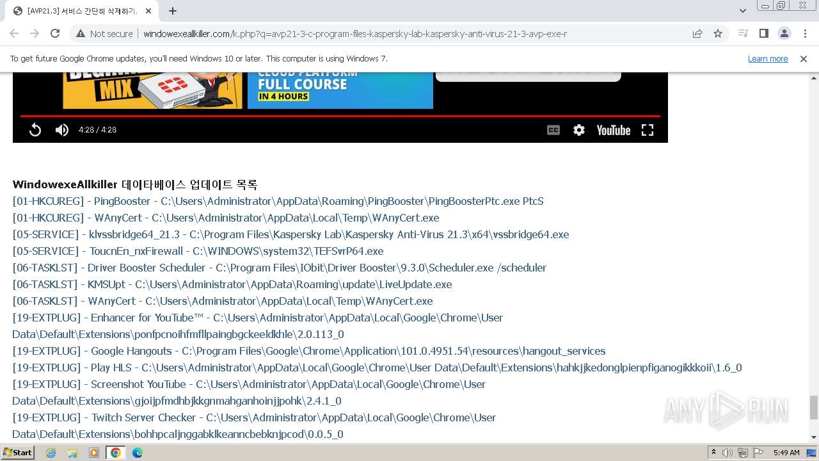The height and width of the screenshot is (461, 819).
Task: Click the scrollbar up arrow
Action: (814, 77)
